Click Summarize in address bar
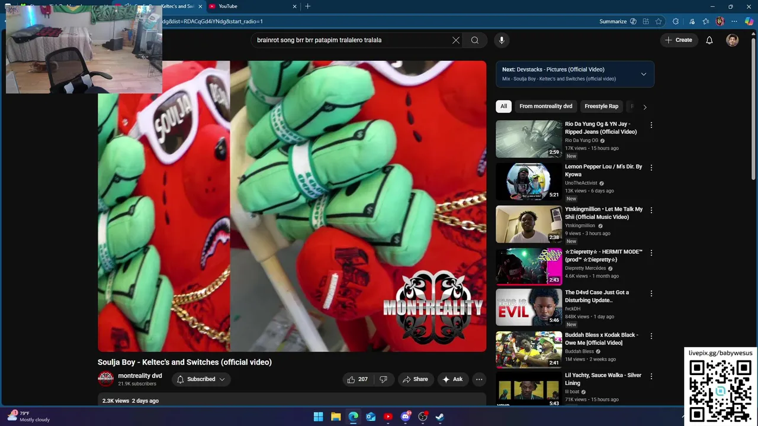Screen dimensions: 758x426 [x=613, y=21]
